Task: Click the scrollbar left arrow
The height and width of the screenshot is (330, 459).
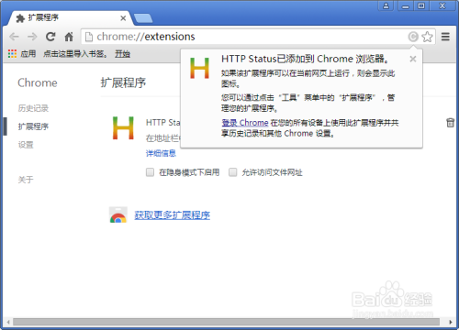Action: pyautogui.click(x=8, y=322)
